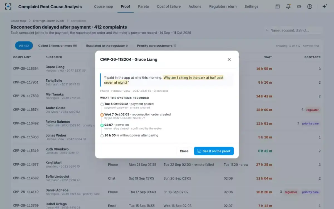
Task: Click the regulator tag on Andre Costa row
Action: click(313, 110)
